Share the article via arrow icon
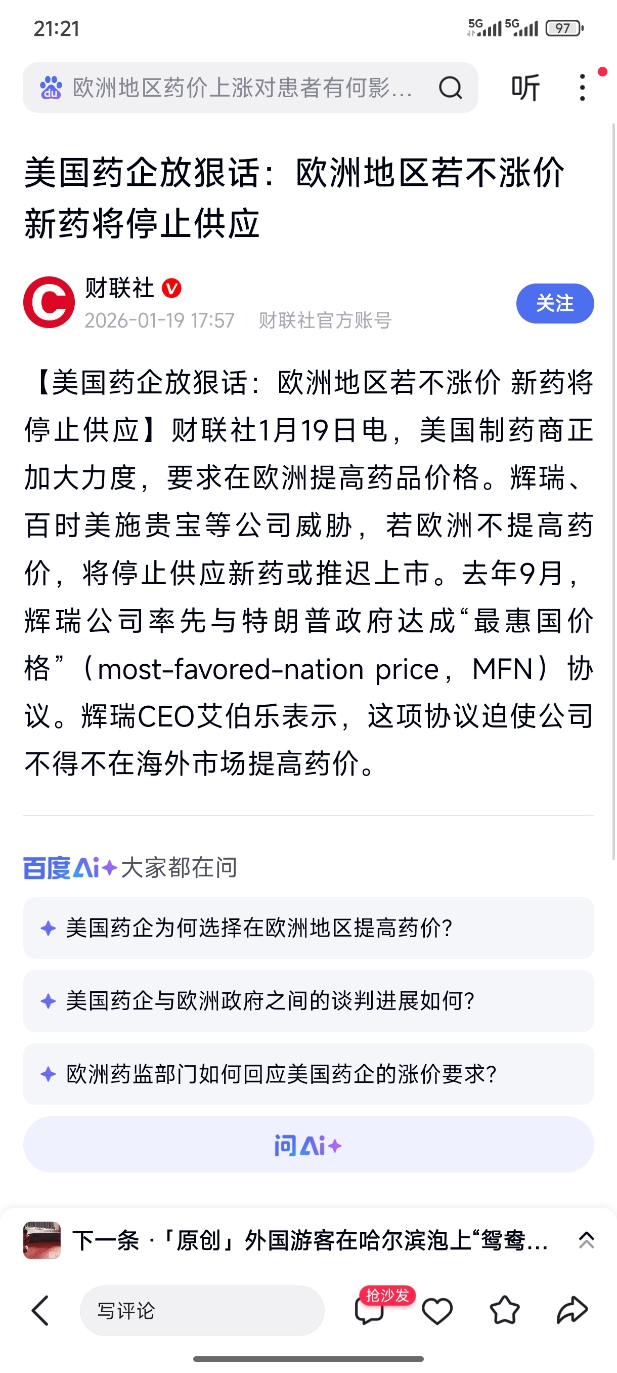 pyautogui.click(x=572, y=1310)
